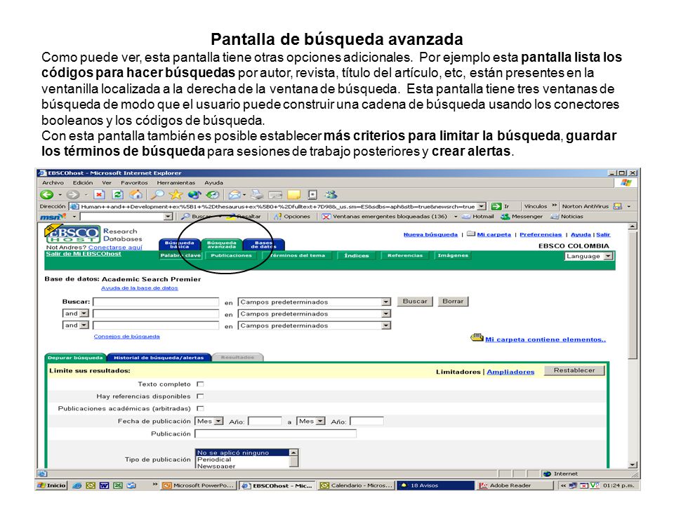The width and height of the screenshot is (674, 505).
Task: Click the browser Back arrow icon
Action: click(46, 194)
